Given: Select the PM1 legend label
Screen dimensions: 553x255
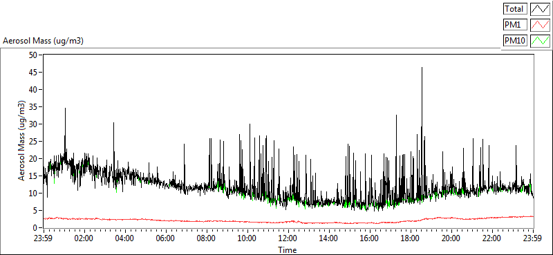Looking at the screenshot, I should pos(515,25).
